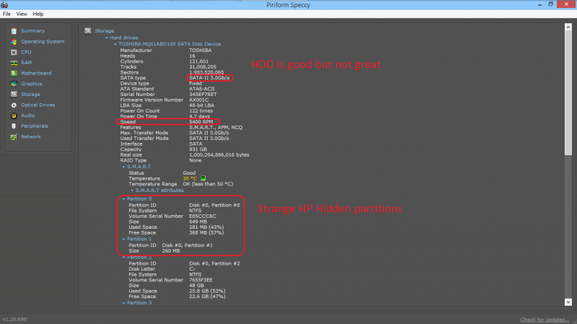Open the View menu
The image size is (577, 324).
(22, 14)
